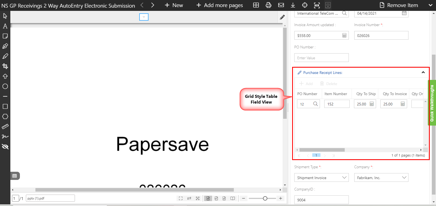Viewport: 436px width, 206px height.
Task: Toggle the hide annotations eye icon
Action: (5, 147)
